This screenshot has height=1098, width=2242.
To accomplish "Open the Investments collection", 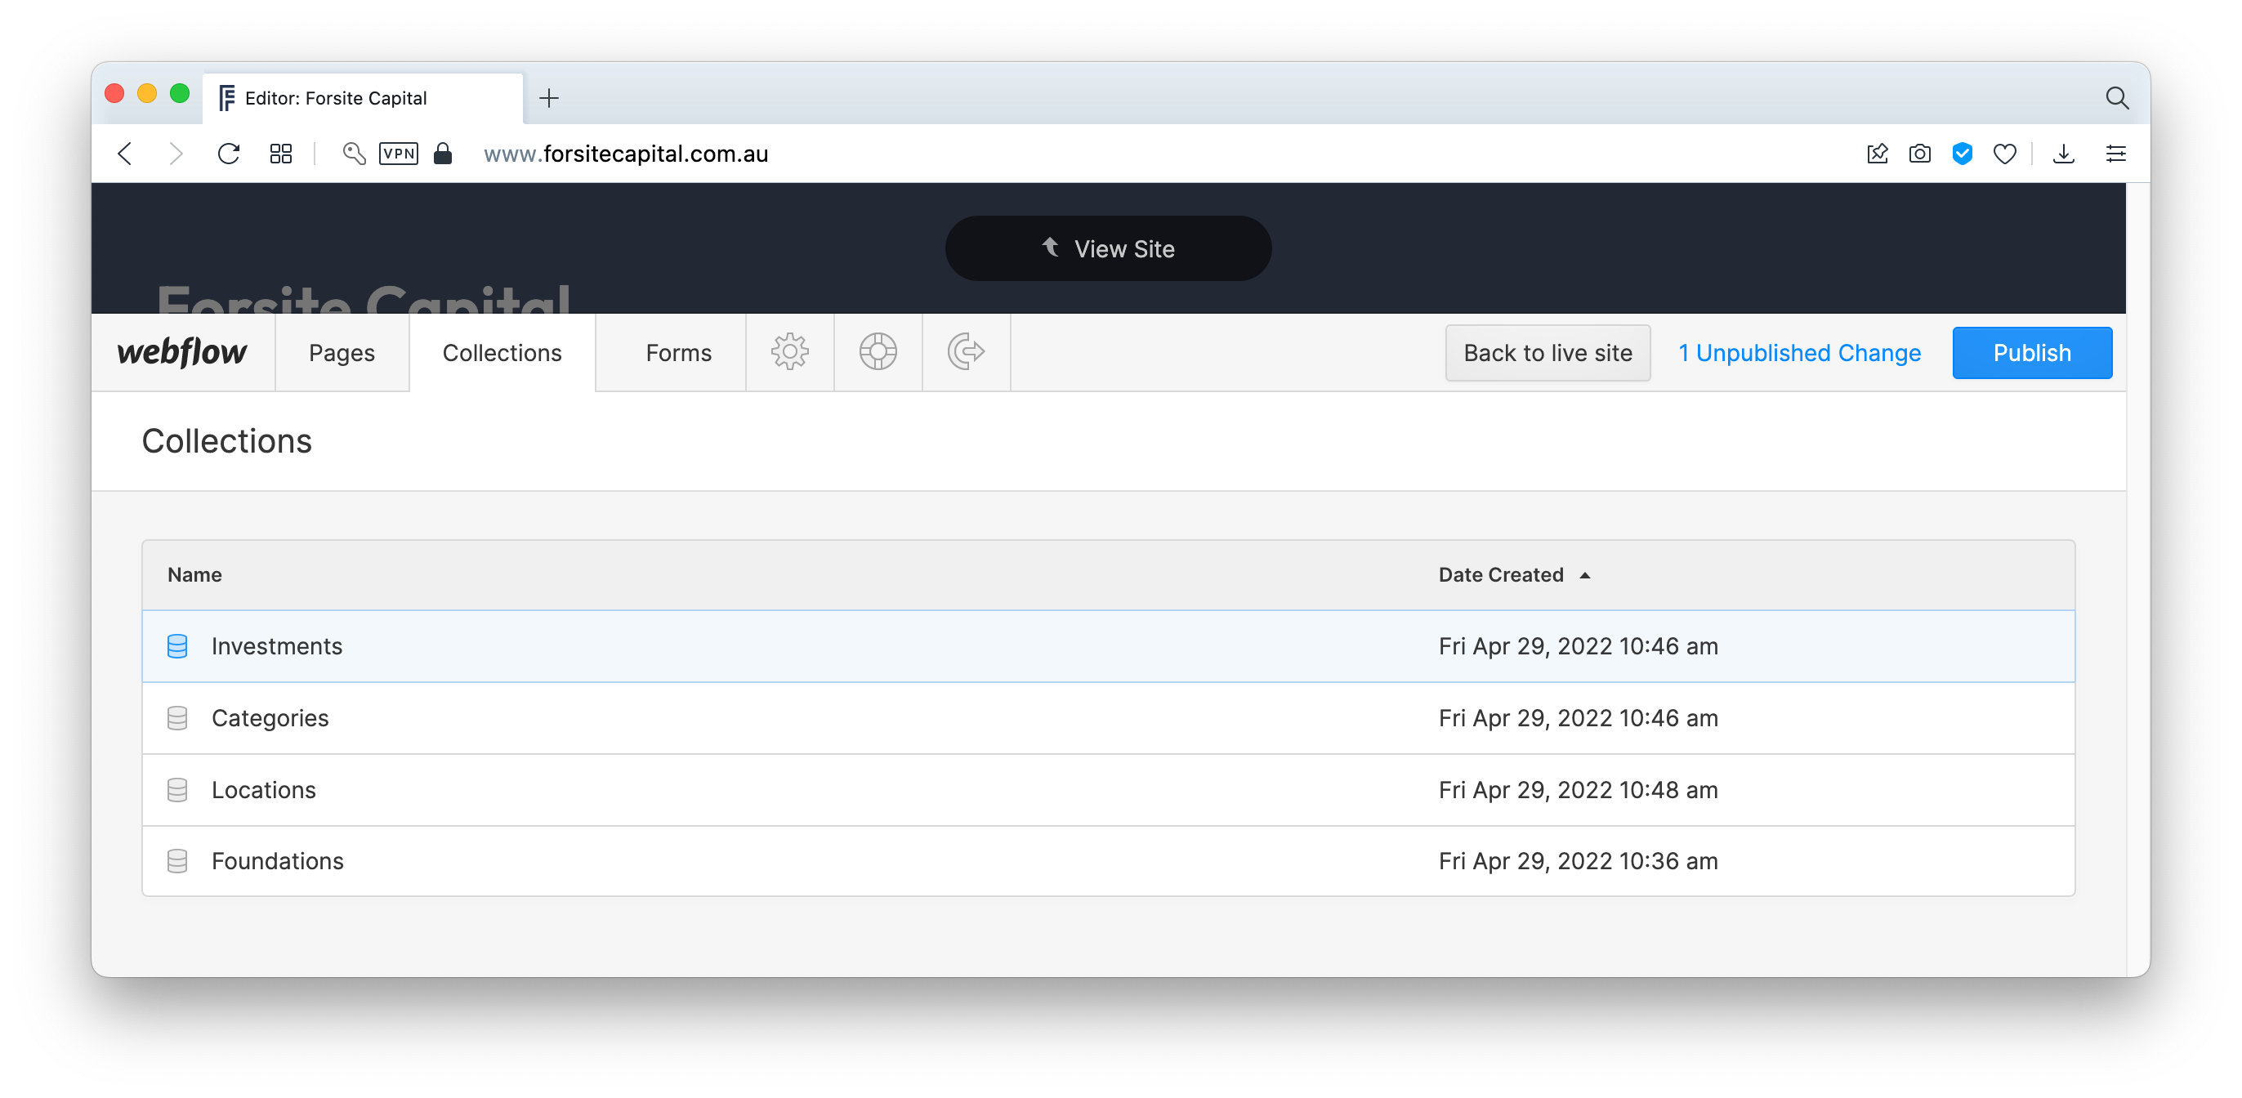I will [1107, 645].
